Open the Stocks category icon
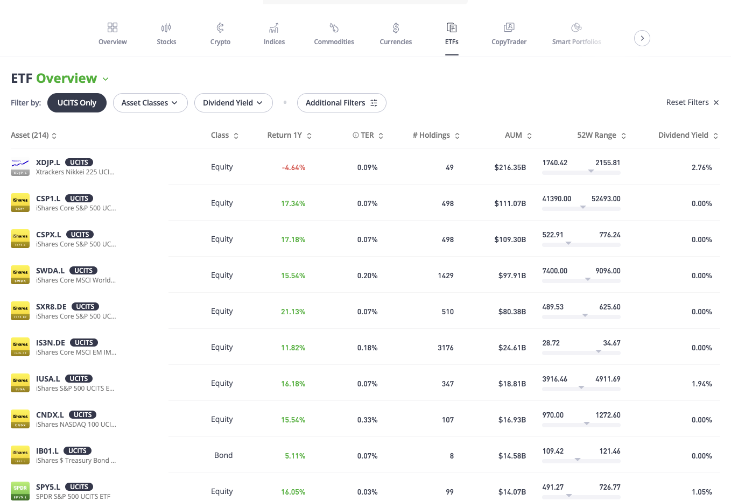 [166, 27]
